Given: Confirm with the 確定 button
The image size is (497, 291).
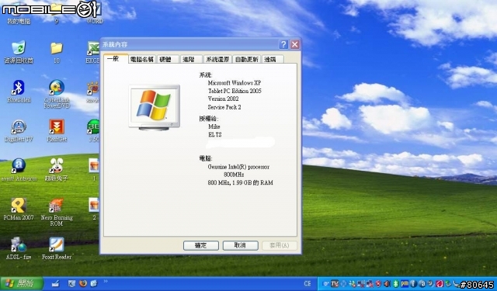Looking at the screenshot, I should pyautogui.click(x=201, y=245).
